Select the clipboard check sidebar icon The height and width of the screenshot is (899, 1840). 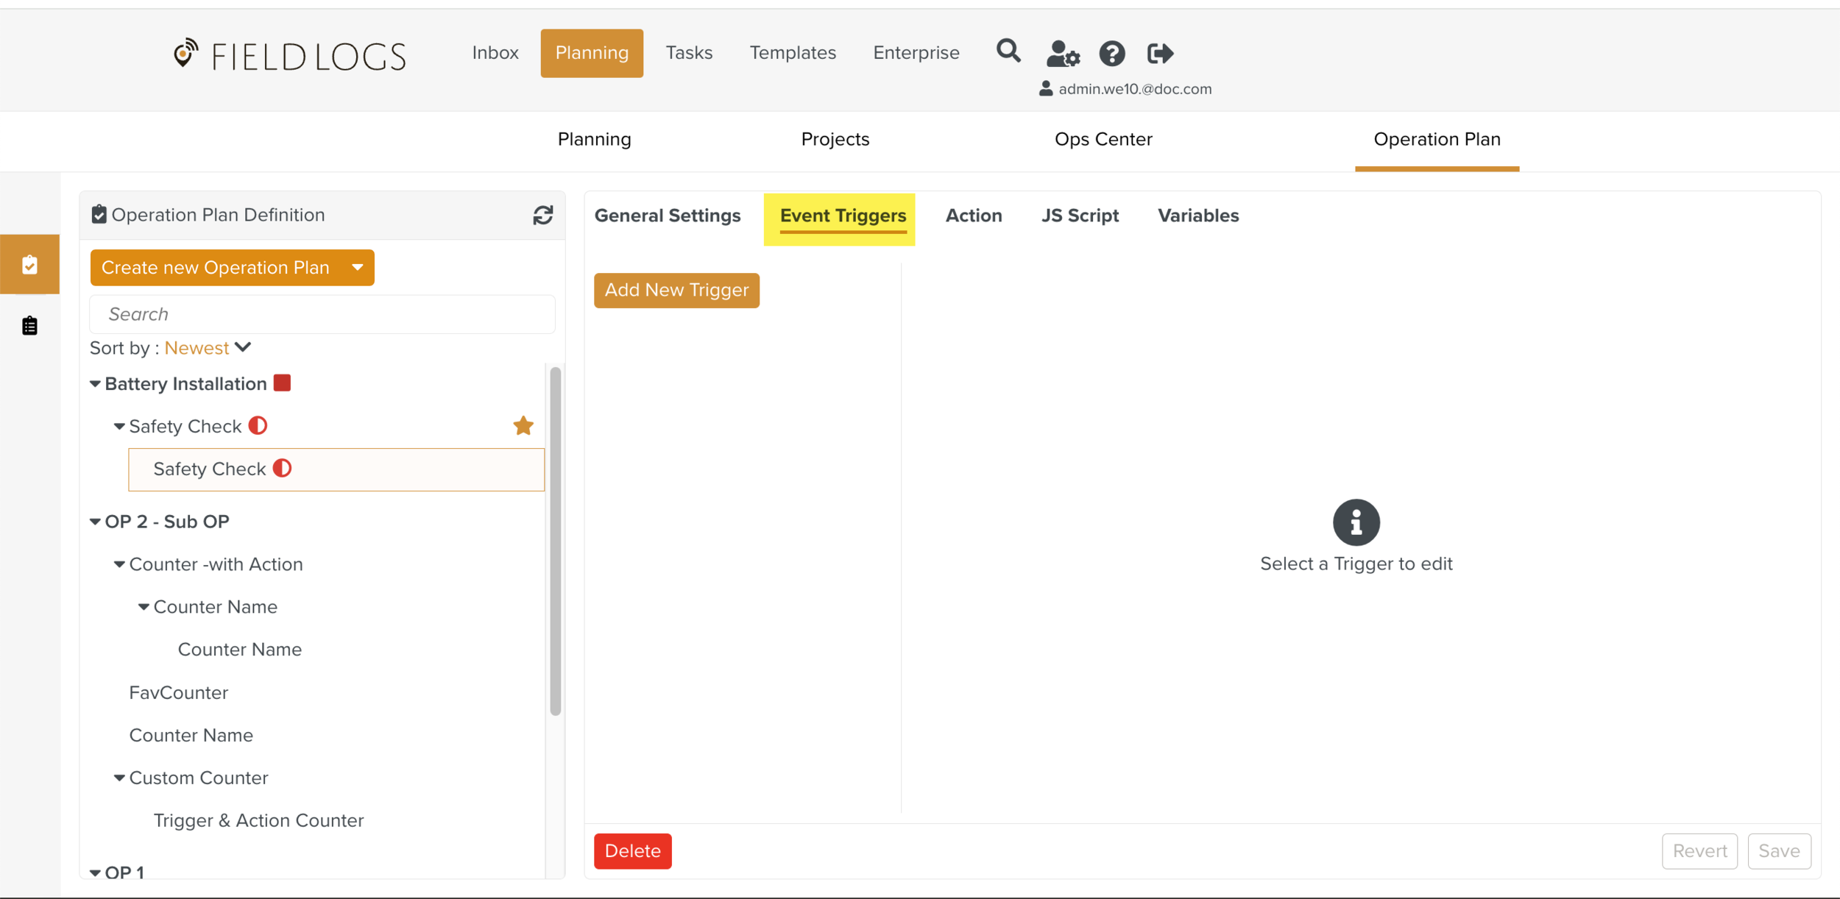[29, 265]
